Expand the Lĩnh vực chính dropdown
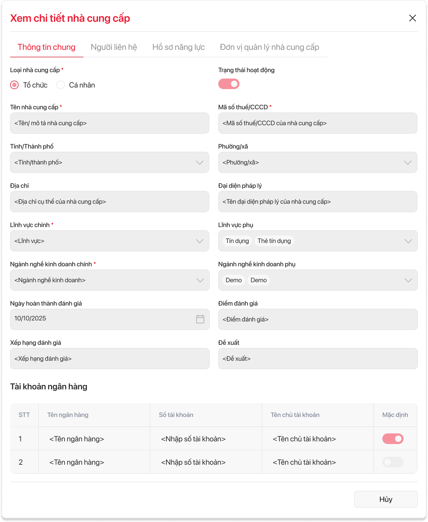This screenshot has height=522, width=428. coord(199,241)
